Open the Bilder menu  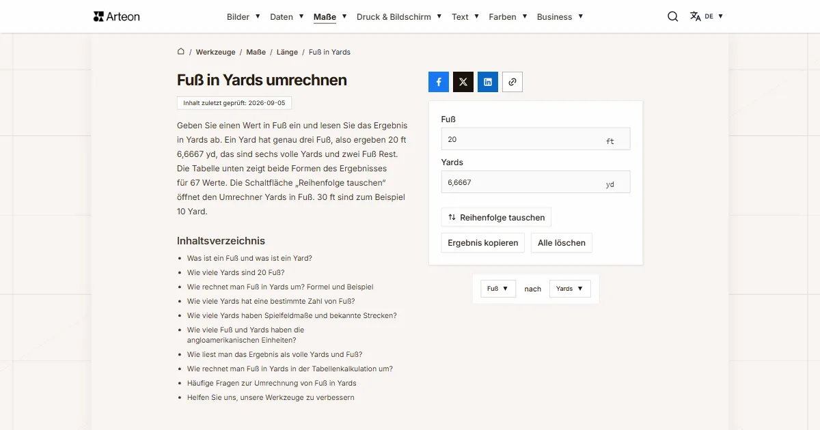[243, 16]
